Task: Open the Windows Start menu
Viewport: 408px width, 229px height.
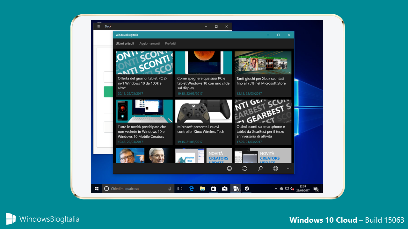Action: 96,189
